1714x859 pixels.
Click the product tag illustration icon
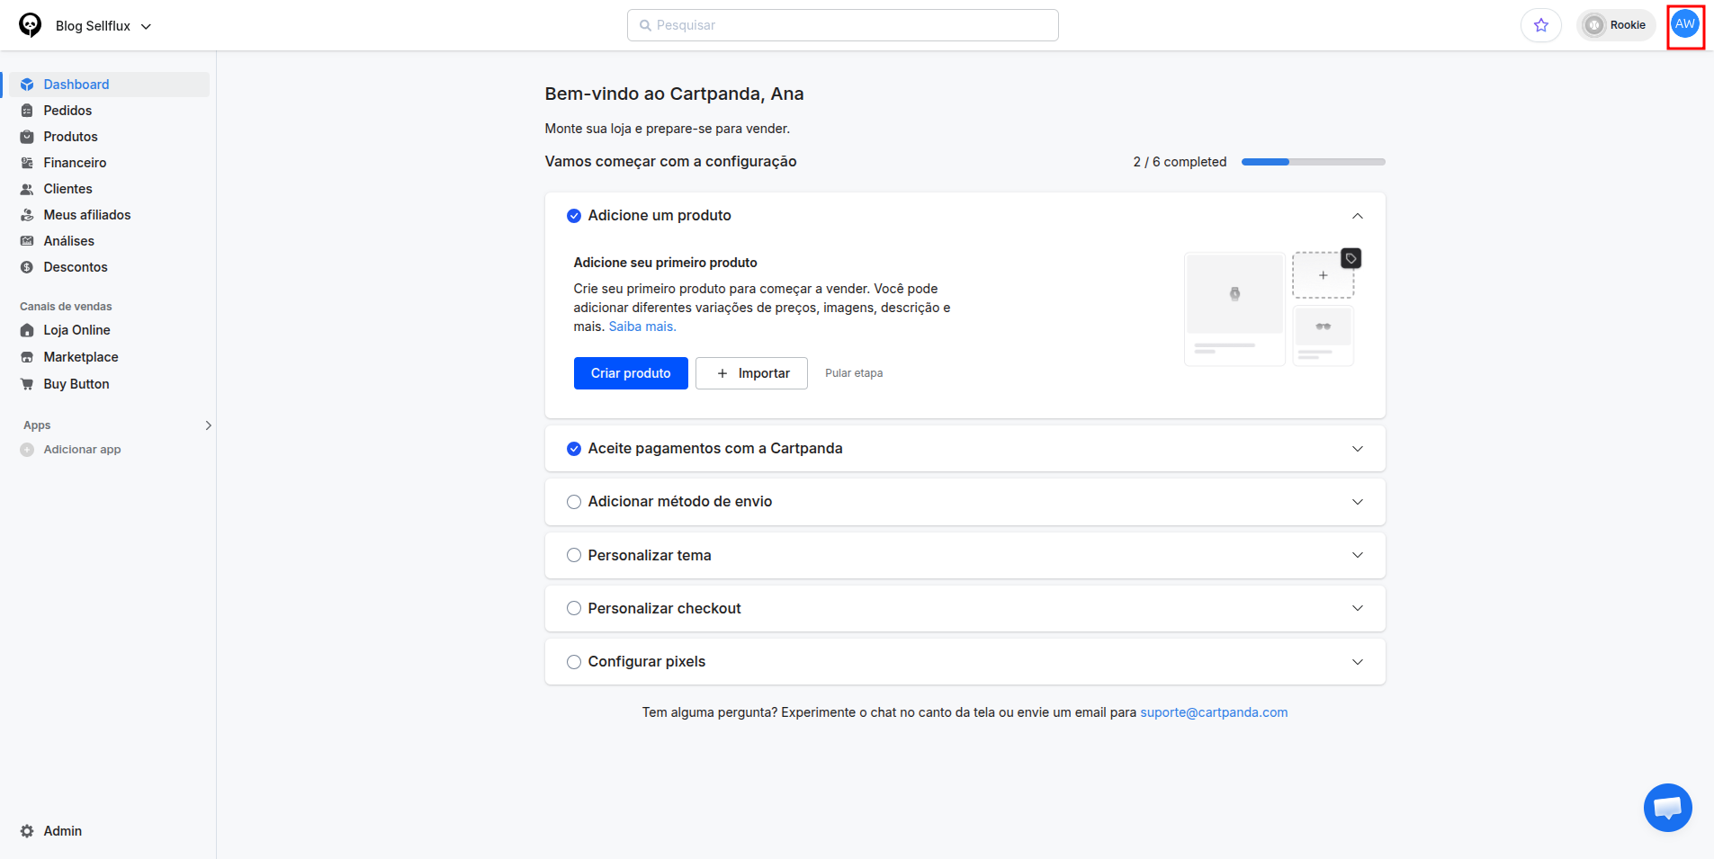click(1351, 258)
